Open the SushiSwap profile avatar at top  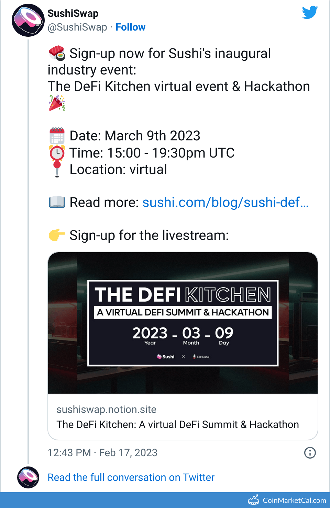coord(28,20)
